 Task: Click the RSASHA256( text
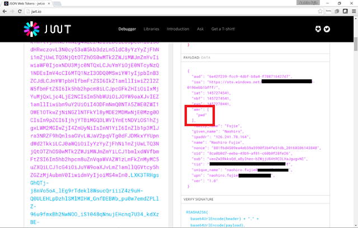(197, 212)
